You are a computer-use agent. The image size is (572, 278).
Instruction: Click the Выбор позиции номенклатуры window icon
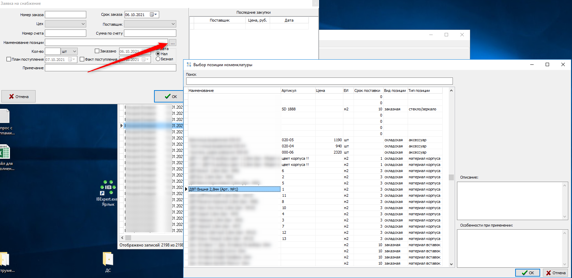point(189,65)
